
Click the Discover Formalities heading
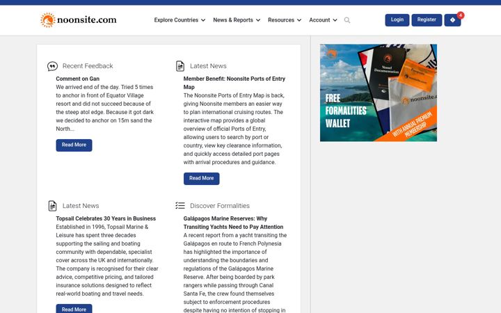click(220, 206)
